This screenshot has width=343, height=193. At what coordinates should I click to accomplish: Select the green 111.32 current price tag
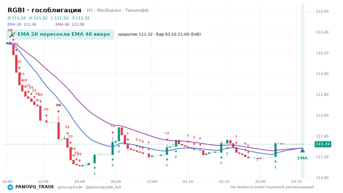(x=323, y=144)
